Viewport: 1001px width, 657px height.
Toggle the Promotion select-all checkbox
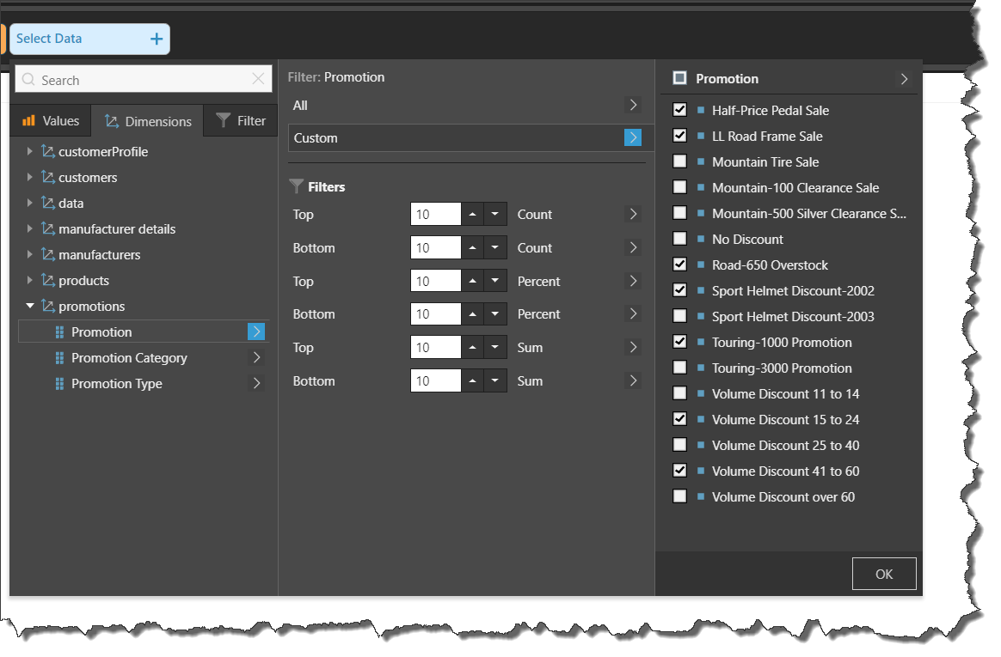680,78
